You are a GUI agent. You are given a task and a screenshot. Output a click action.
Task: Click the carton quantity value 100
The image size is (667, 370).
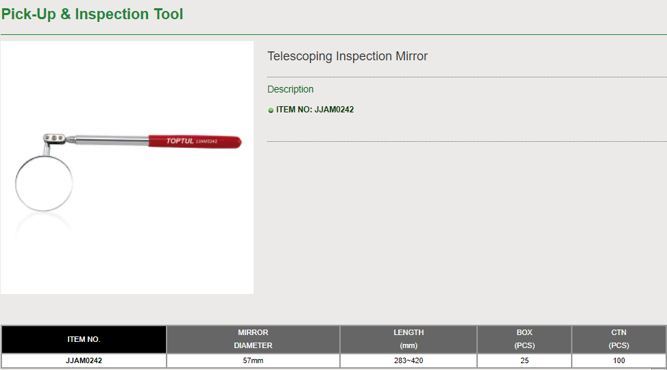[618, 360]
